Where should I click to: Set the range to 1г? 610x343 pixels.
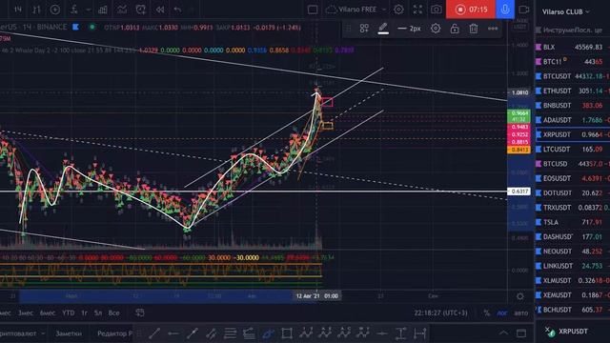coord(84,313)
